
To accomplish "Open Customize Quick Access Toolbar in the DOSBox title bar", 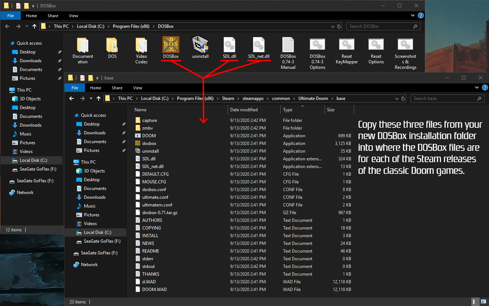I will click(33, 6).
